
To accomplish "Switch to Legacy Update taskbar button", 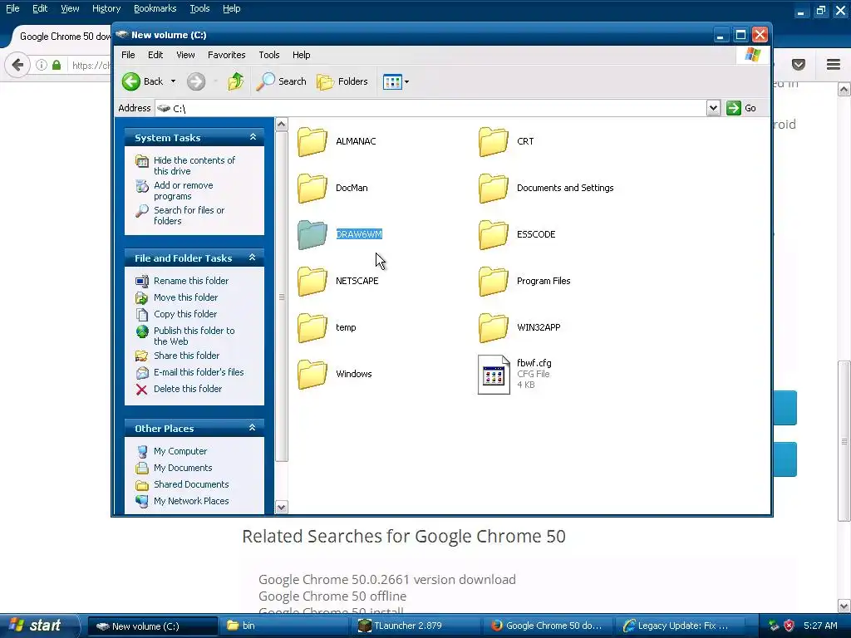I will (680, 626).
